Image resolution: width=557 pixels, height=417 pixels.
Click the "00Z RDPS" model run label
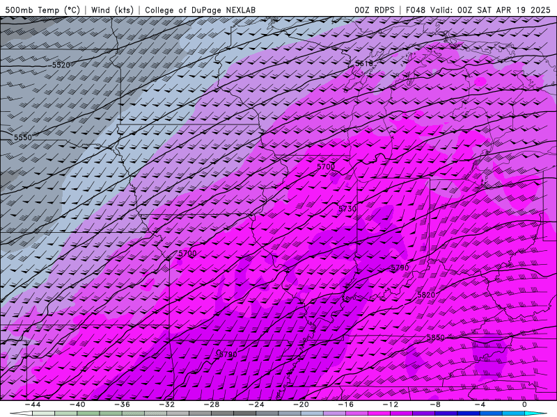coord(375,10)
